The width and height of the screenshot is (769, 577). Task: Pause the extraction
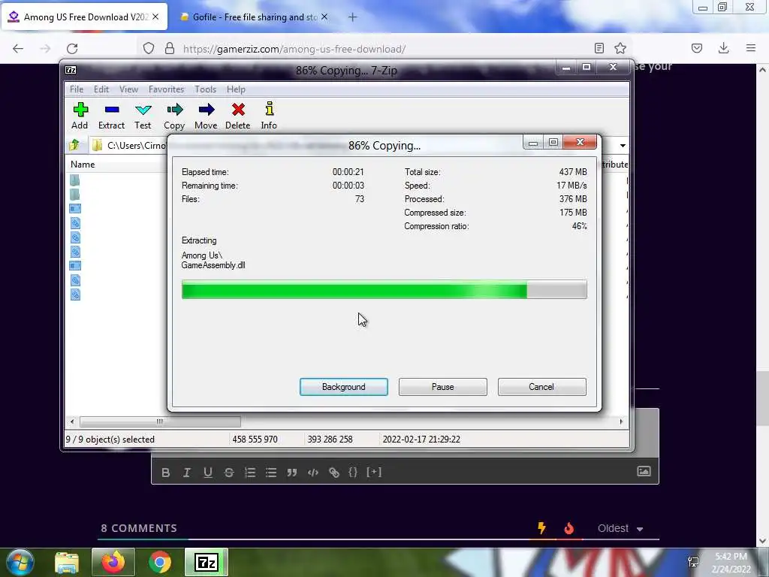coord(443,387)
